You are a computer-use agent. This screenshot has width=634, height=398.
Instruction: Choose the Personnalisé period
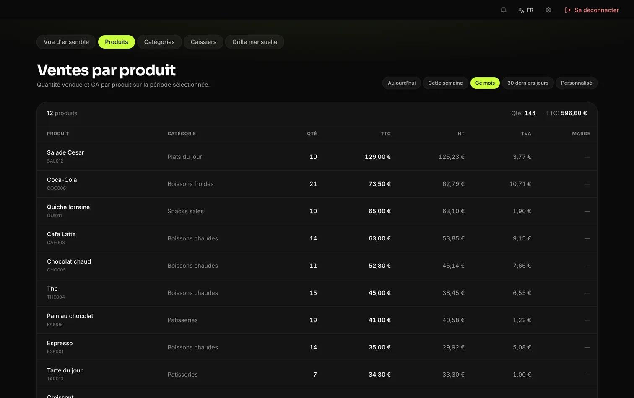pos(577,83)
